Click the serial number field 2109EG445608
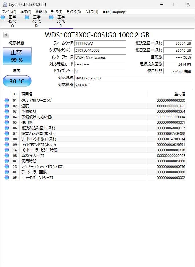This screenshot has height=267, width=195. [x=100, y=50]
